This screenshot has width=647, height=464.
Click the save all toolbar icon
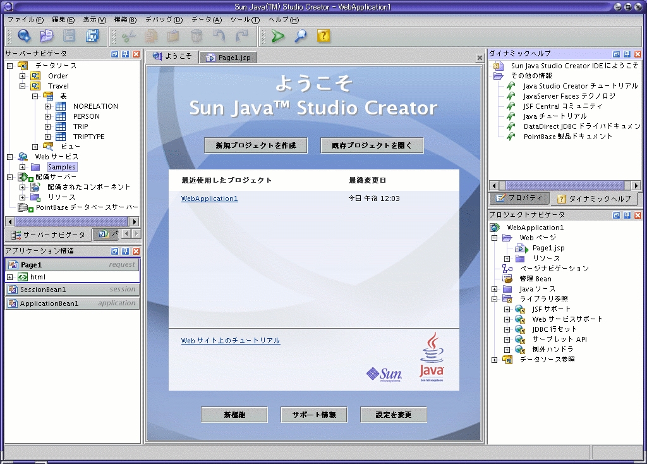[92, 36]
